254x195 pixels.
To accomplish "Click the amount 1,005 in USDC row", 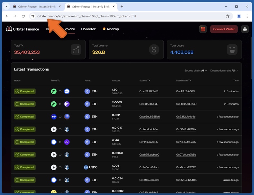I will coord(115,166).
